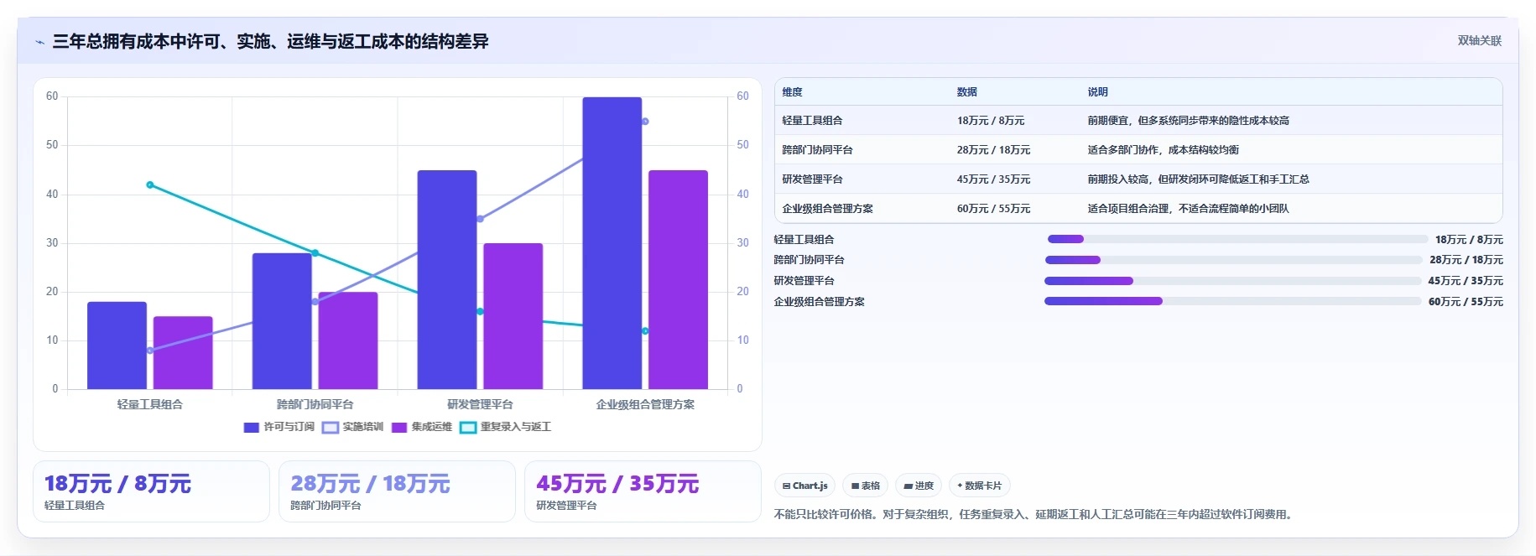Click the 数据 column header

pyautogui.click(x=966, y=92)
